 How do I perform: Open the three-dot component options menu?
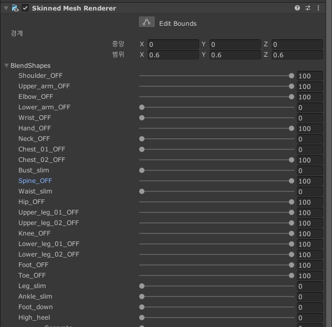coord(318,8)
